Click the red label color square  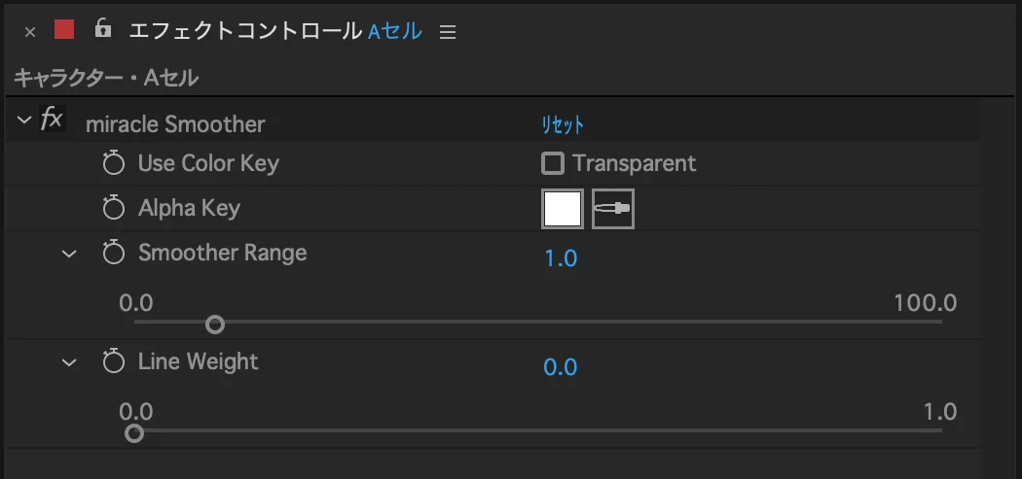[x=64, y=29]
